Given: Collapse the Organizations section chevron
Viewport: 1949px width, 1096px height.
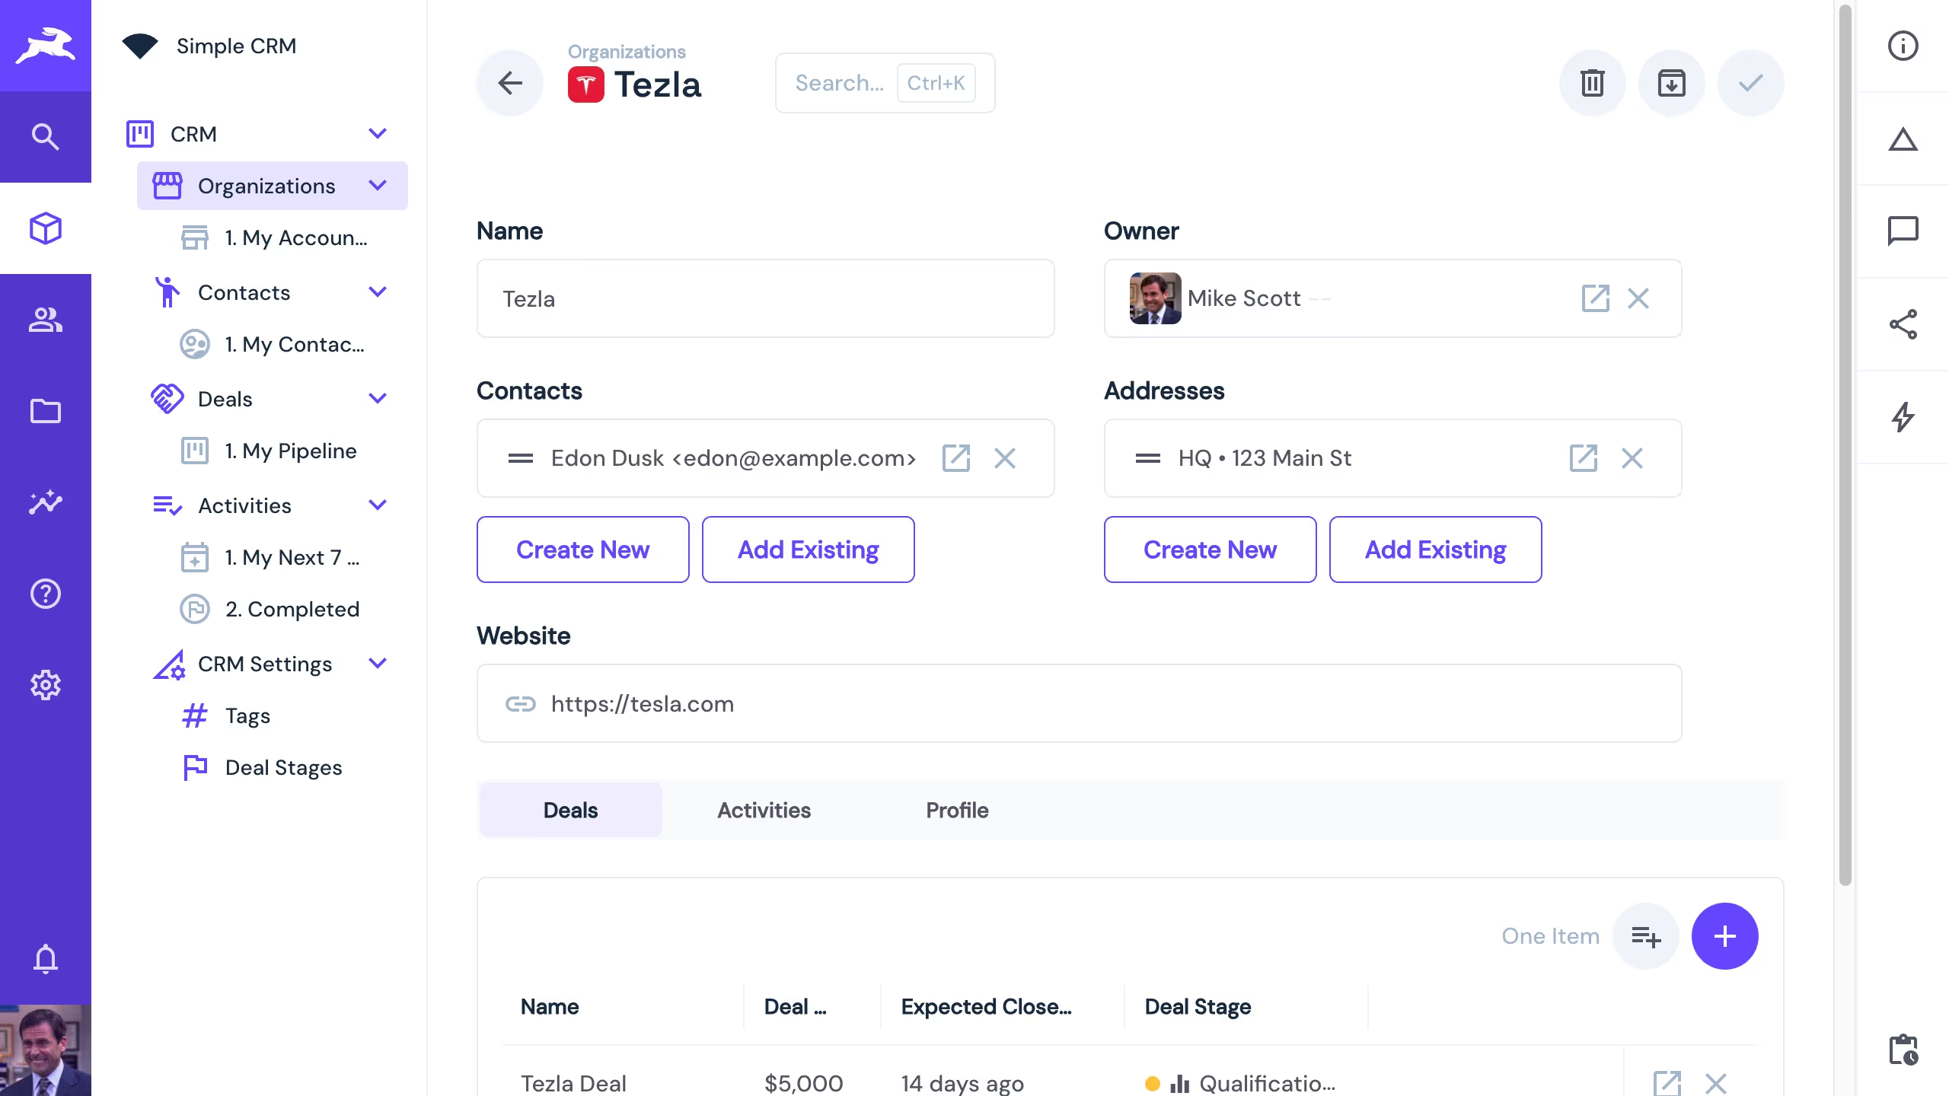Looking at the screenshot, I should [x=378, y=186].
